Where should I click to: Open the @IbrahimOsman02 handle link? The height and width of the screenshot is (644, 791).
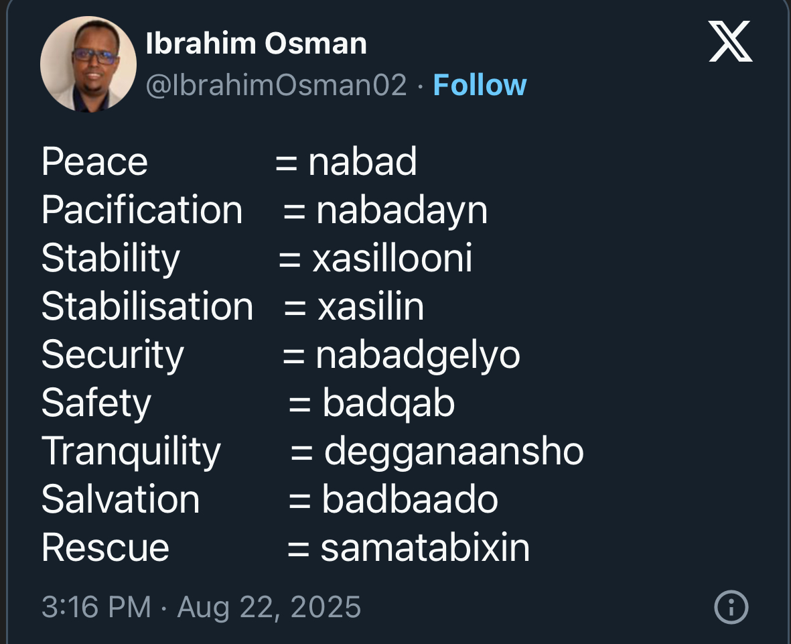pyautogui.click(x=276, y=85)
